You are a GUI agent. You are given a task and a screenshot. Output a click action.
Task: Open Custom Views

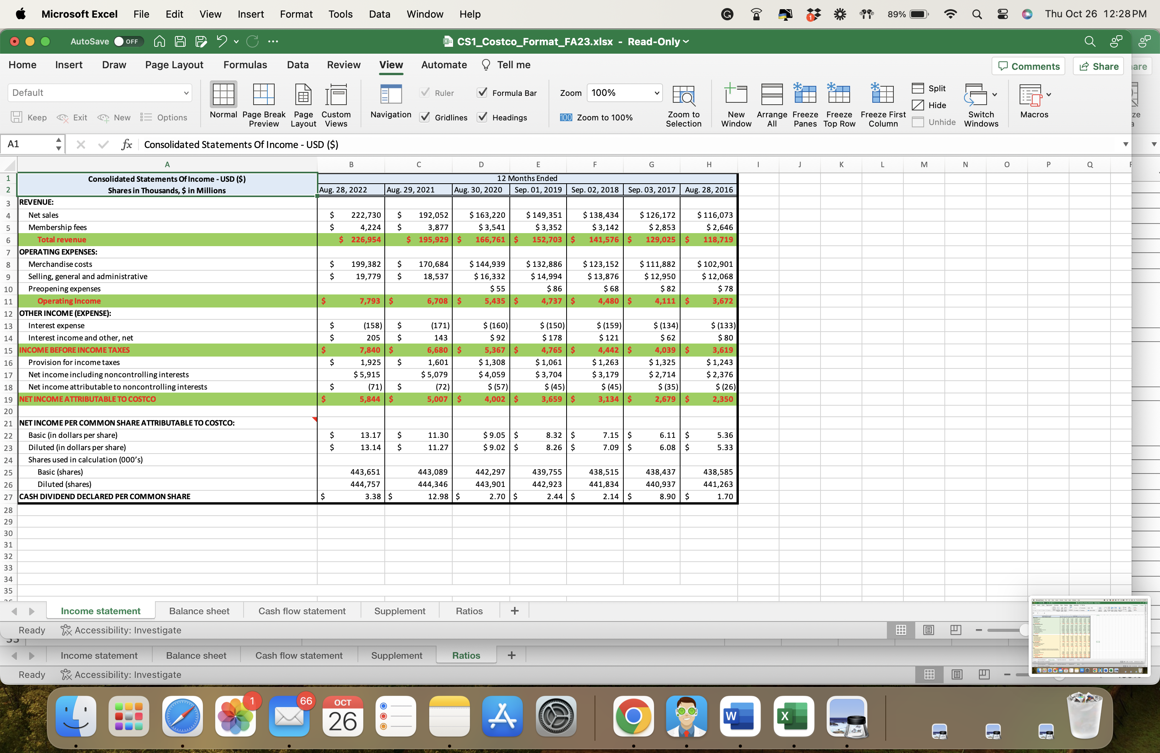pos(336,105)
